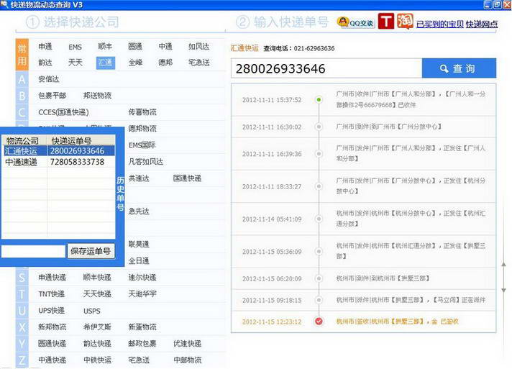512x369 pixels.
Task: Click the orange Taobao 淘 icon
Action: 405,22
